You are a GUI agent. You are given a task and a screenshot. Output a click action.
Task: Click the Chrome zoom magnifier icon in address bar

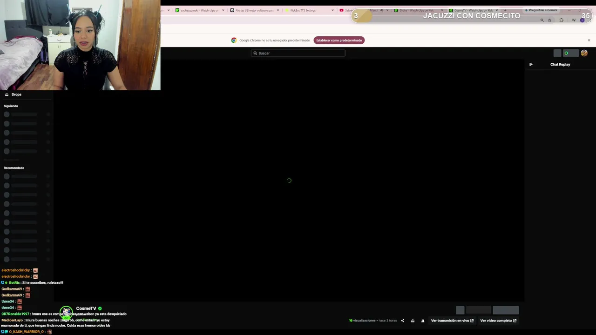(542, 20)
